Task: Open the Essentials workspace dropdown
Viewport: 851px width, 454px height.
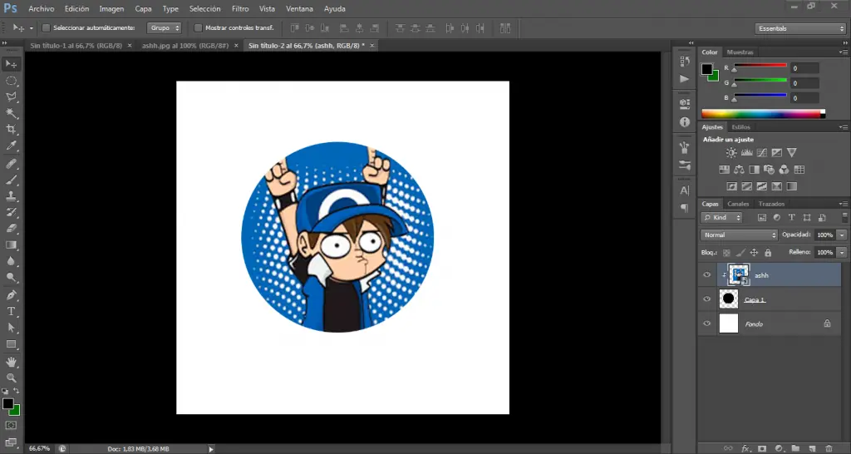Action: (800, 28)
